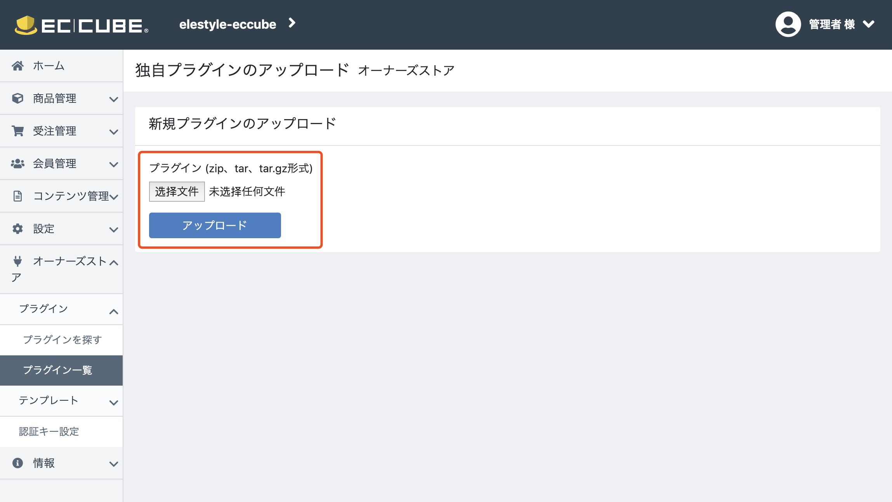892x502 pixels.
Task: Collapse the プラグイン submenu chevron
Action: (114, 312)
